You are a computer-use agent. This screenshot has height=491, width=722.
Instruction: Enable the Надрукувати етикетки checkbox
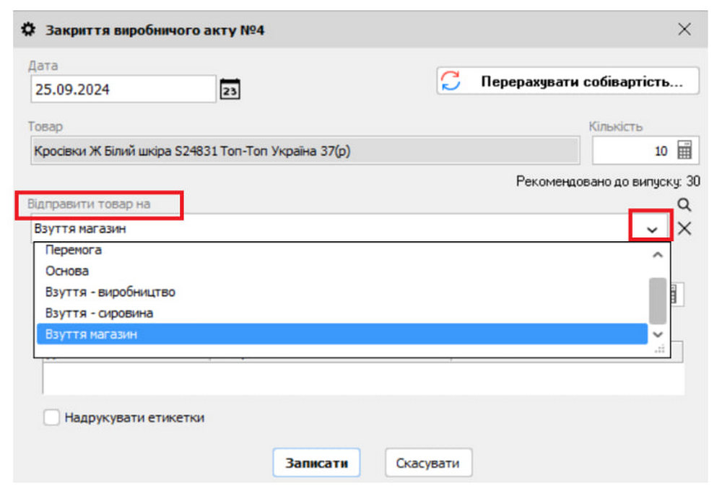51,417
